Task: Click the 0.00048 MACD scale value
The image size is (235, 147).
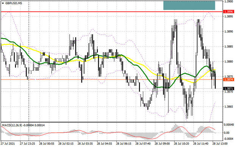Action: (x=229, y=125)
